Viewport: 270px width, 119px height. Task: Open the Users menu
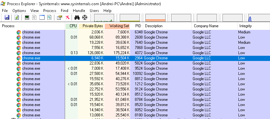click(94, 11)
